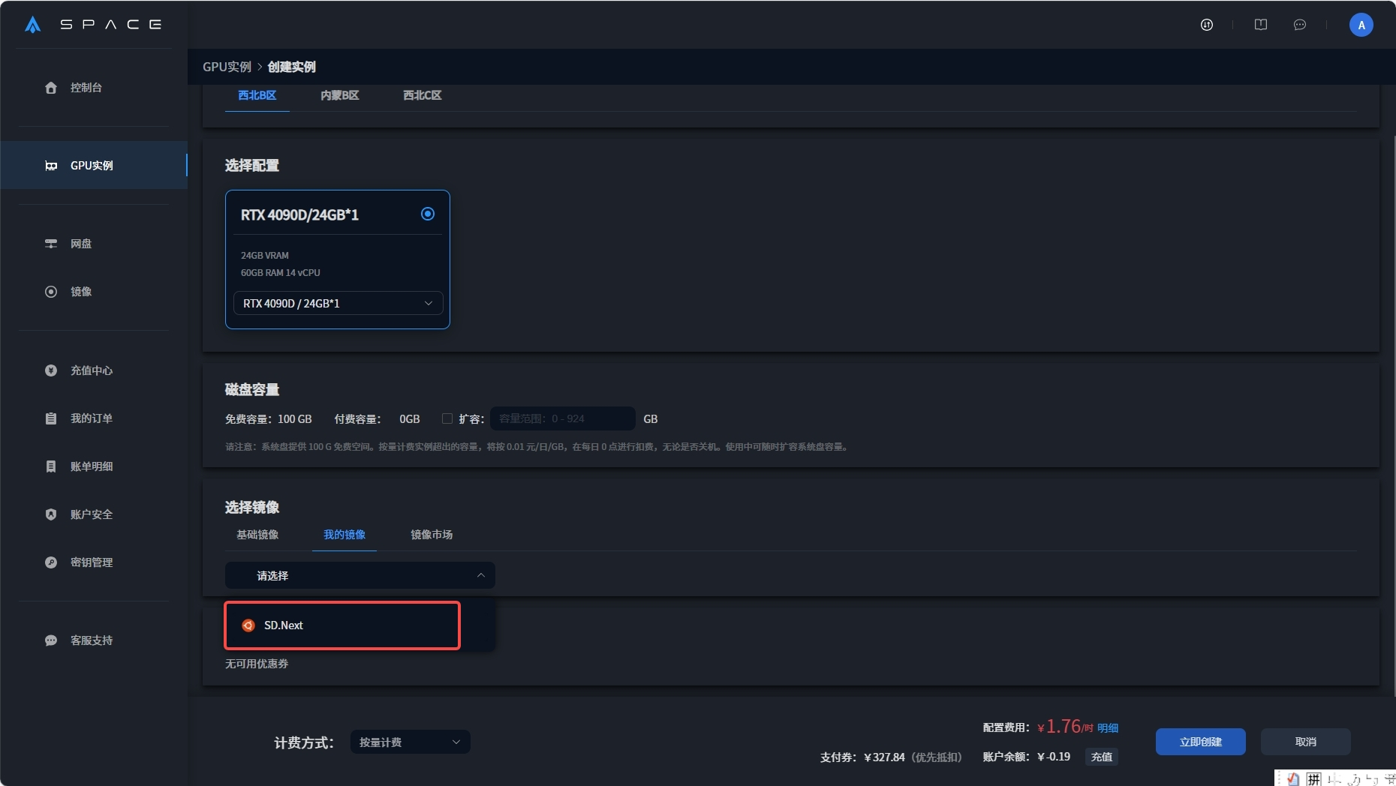Screen dimensions: 1396x786
Task: Click the 取消 button
Action: [x=1306, y=742]
